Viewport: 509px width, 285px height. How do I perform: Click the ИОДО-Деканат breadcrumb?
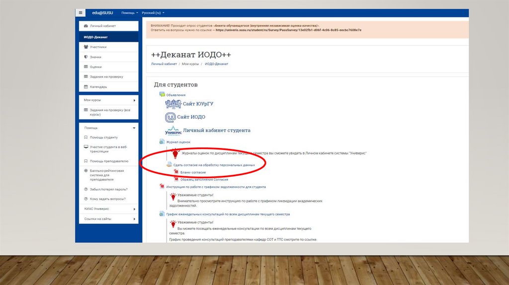coord(217,64)
